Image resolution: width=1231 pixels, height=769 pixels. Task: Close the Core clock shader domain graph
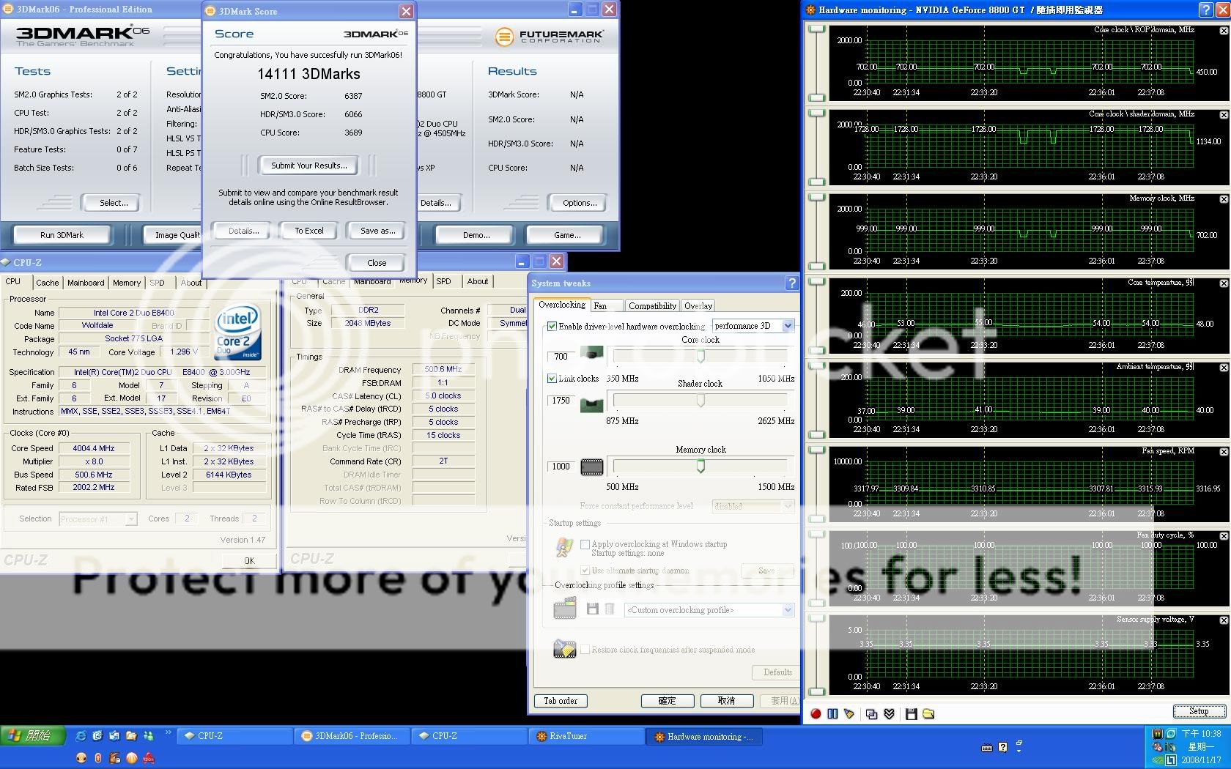coord(1224,115)
